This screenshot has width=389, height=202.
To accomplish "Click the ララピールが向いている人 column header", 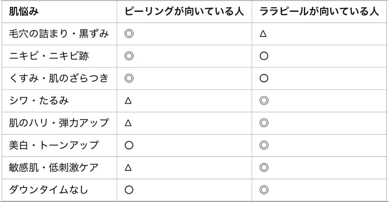I will [318, 12].
